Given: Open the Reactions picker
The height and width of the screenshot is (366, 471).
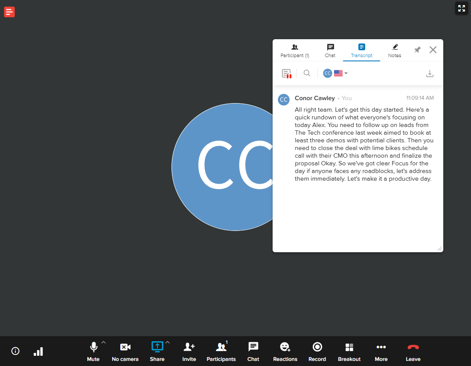Looking at the screenshot, I should click(x=285, y=347).
